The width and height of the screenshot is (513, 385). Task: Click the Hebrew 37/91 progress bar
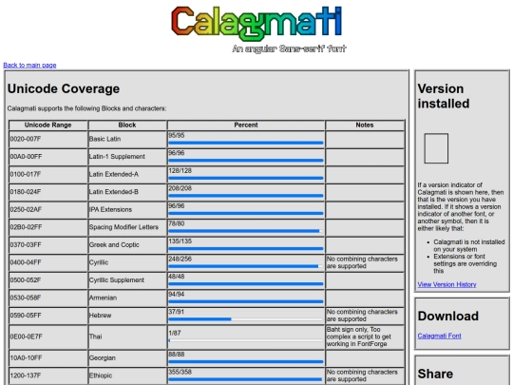(x=246, y=318)
